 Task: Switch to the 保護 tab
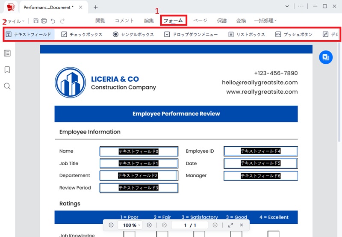click(x=222, y=21)
